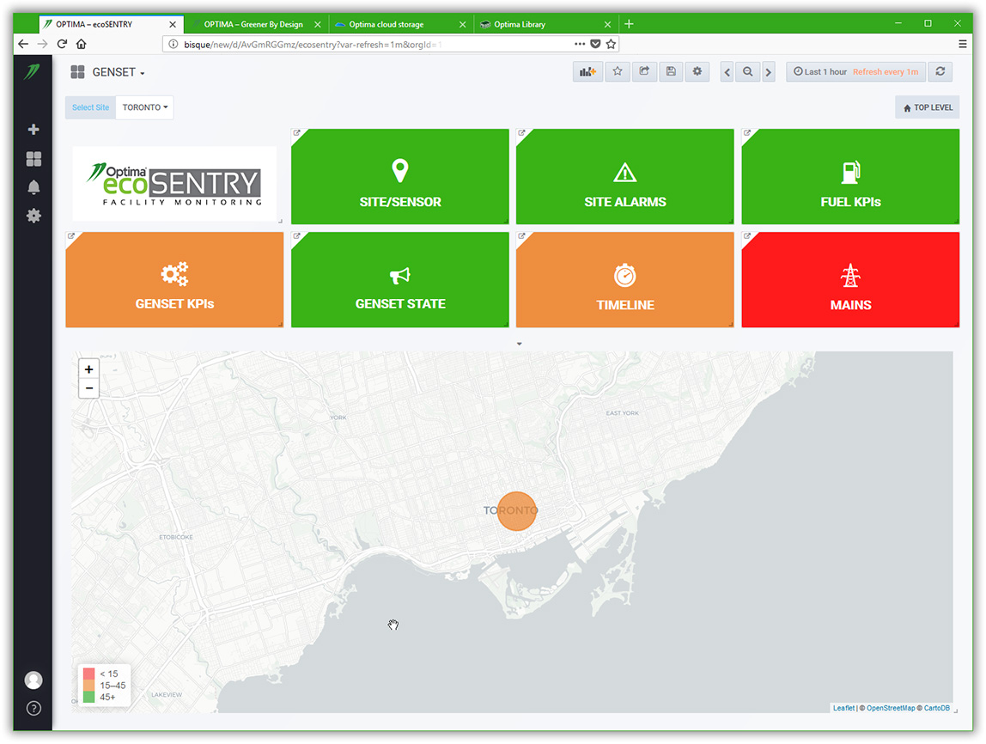Open the SITE ALARMS tile
This screenshot has width=986, height=744.
click(x=625, y=177)
